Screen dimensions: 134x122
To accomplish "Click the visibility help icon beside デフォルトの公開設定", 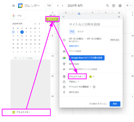I will click(94, 87).
